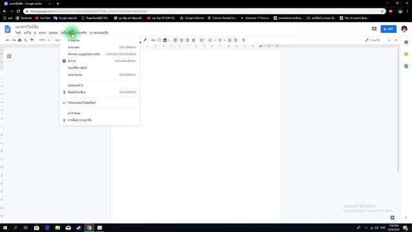This screenshot has width=412, height=232.
Task: Choose the Spelling item at top of menu
Action: (x=99, y=40)
